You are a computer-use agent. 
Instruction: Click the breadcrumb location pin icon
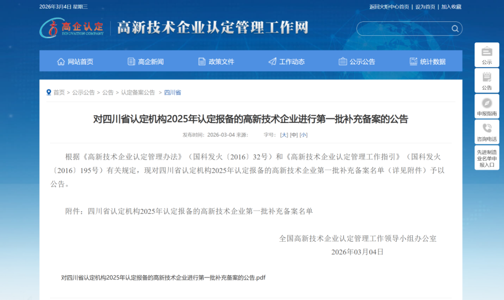(x=49, y=92)
